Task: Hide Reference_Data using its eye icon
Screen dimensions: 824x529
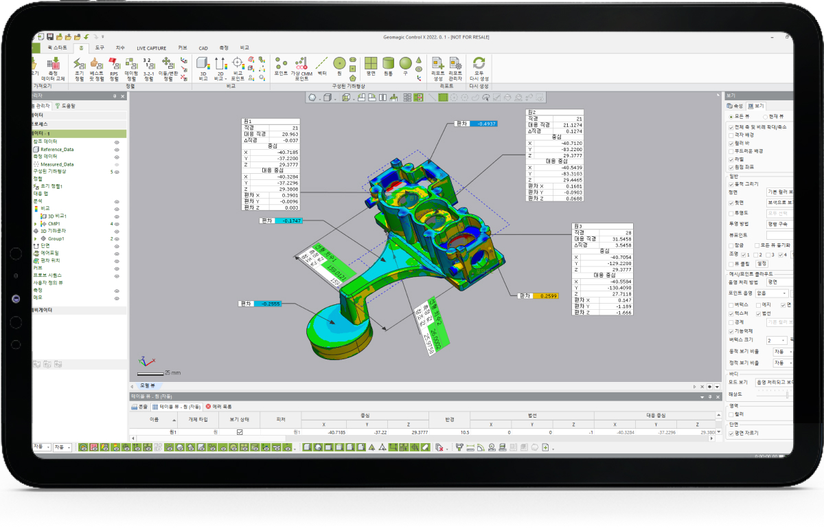Action: click(117, 149)
